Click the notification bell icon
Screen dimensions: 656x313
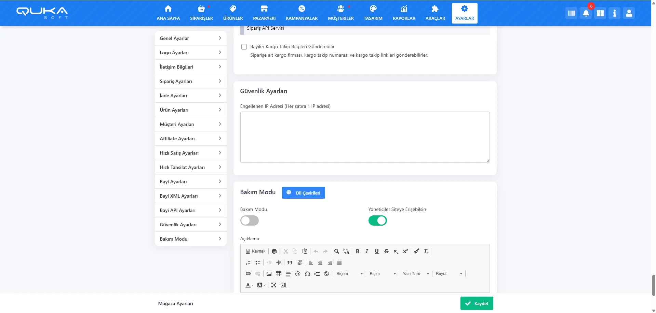(586, 13)
